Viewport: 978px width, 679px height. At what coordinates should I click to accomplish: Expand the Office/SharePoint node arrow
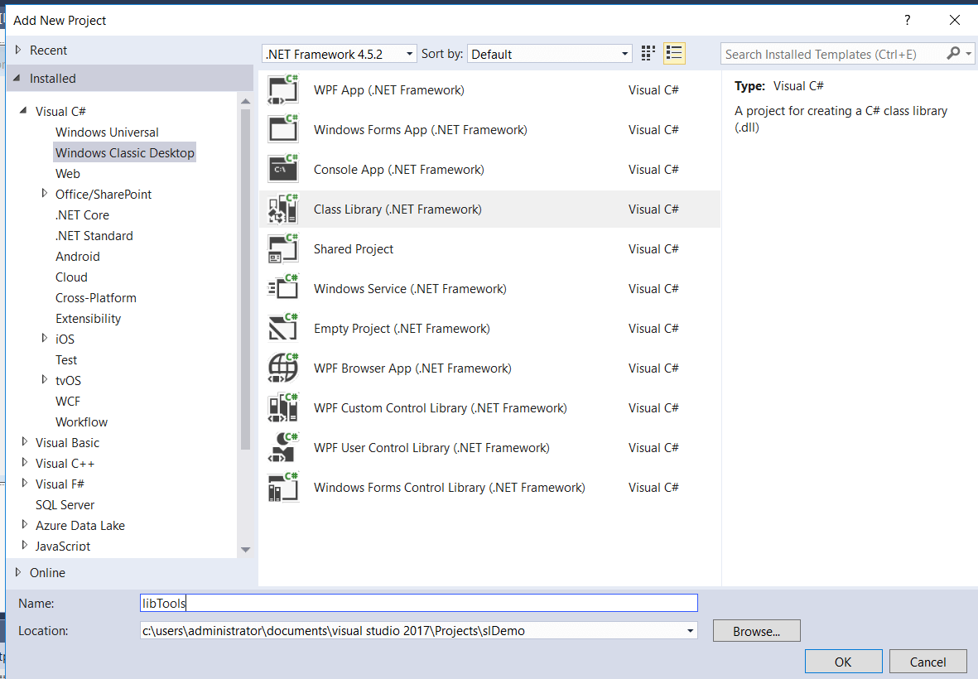pos(44,193)
